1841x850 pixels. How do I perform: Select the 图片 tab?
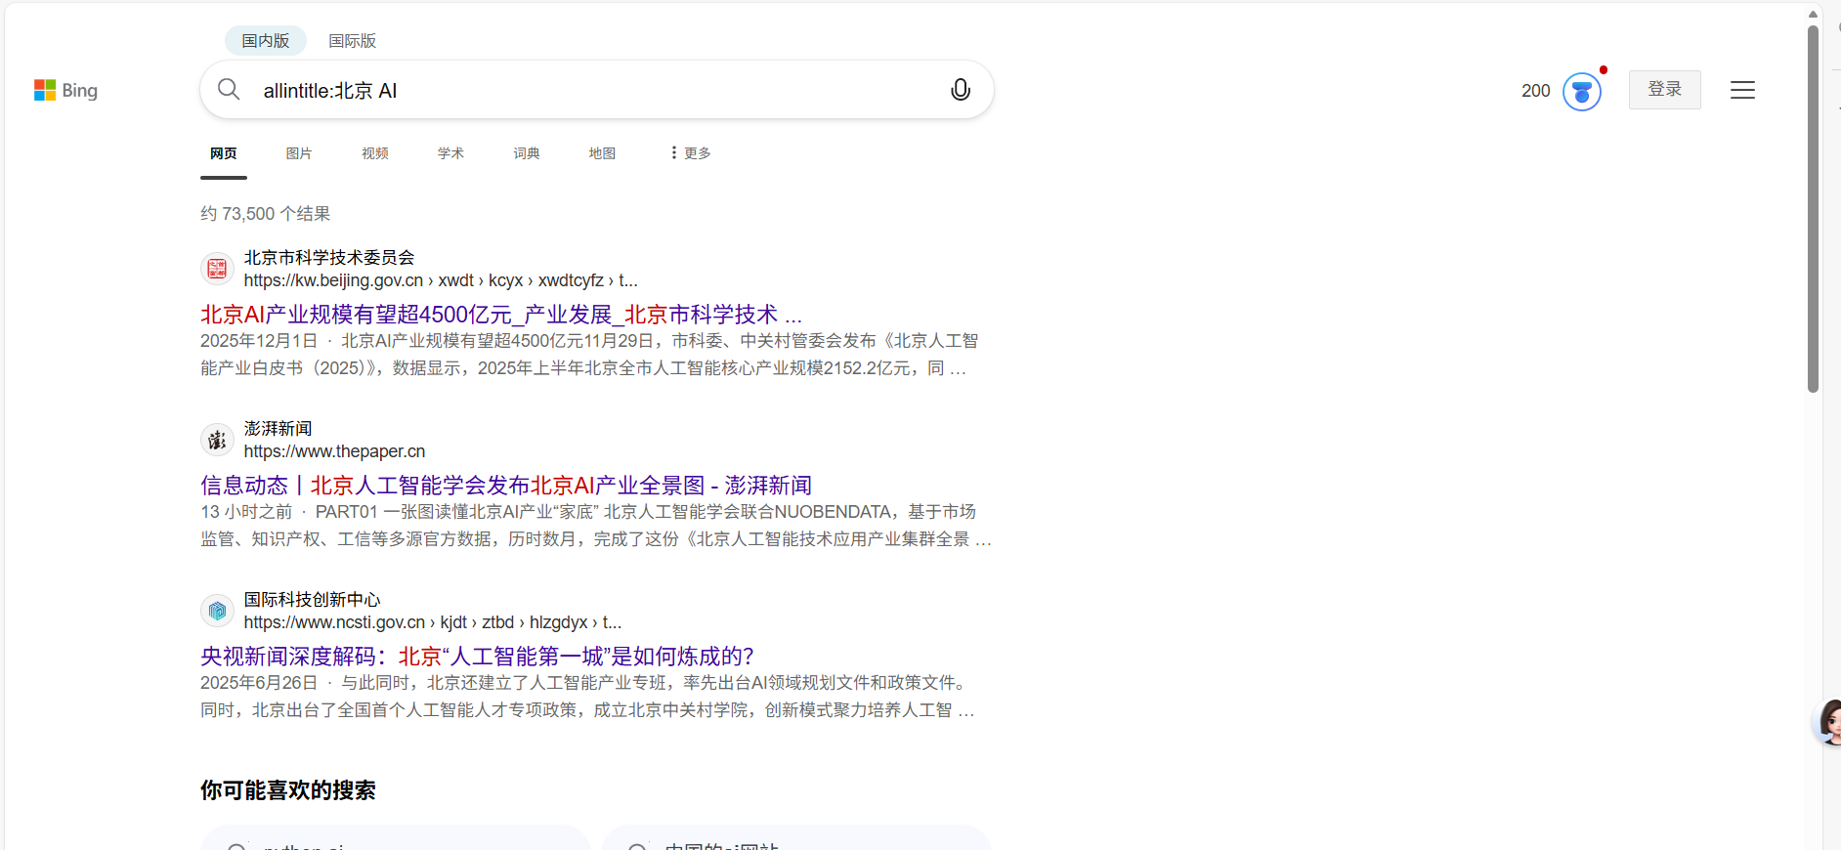tap(299, 152)
